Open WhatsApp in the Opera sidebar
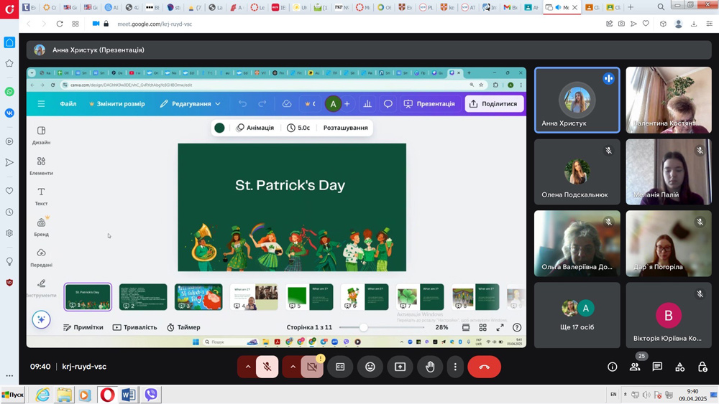 9,92
